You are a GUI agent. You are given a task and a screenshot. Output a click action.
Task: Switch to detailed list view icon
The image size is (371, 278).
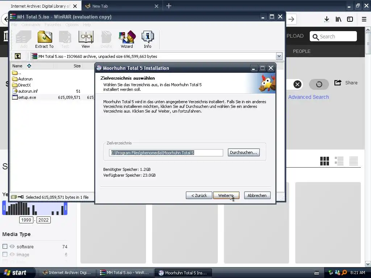339,161
